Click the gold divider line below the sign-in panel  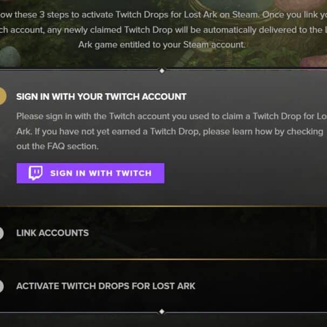tap(162, 206)
